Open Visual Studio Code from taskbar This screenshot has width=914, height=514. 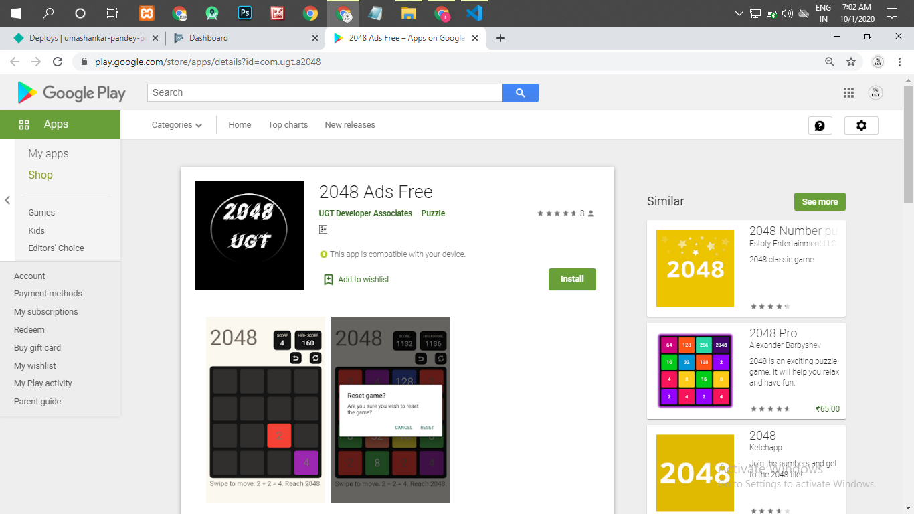click(474, 13)
